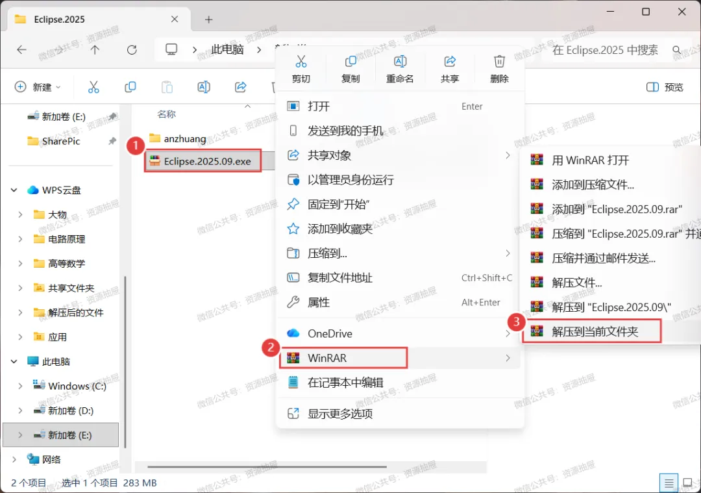The image size is (701, 493).
Task: Expand the 网络 tree node
Action: point(14,459)
